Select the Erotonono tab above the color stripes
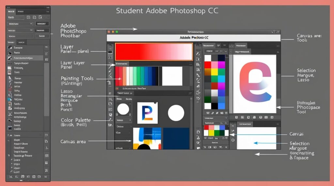 (x=122, y=64)
